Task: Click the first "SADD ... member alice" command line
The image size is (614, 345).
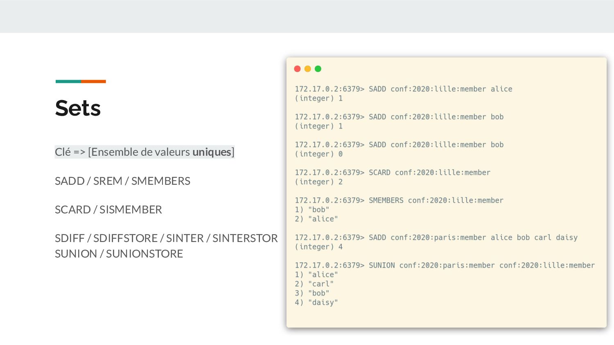Action: point(403,89)
